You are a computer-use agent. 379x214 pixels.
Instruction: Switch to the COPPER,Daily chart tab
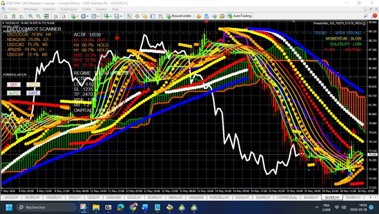click(287, 198)
